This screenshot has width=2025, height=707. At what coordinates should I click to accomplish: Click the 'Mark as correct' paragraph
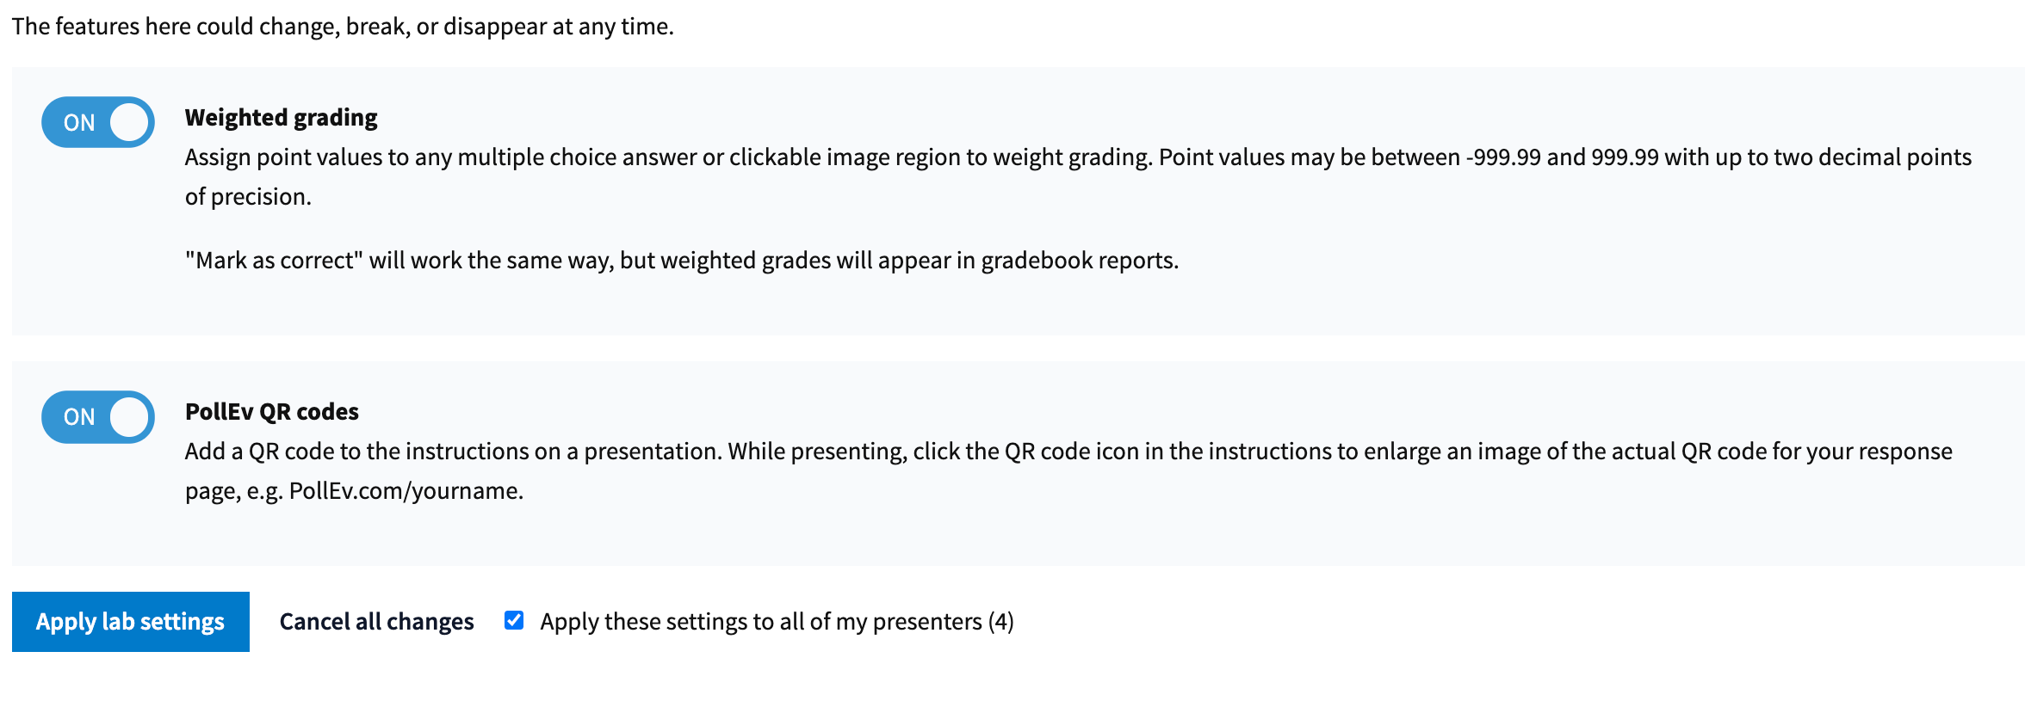[682, 261]
